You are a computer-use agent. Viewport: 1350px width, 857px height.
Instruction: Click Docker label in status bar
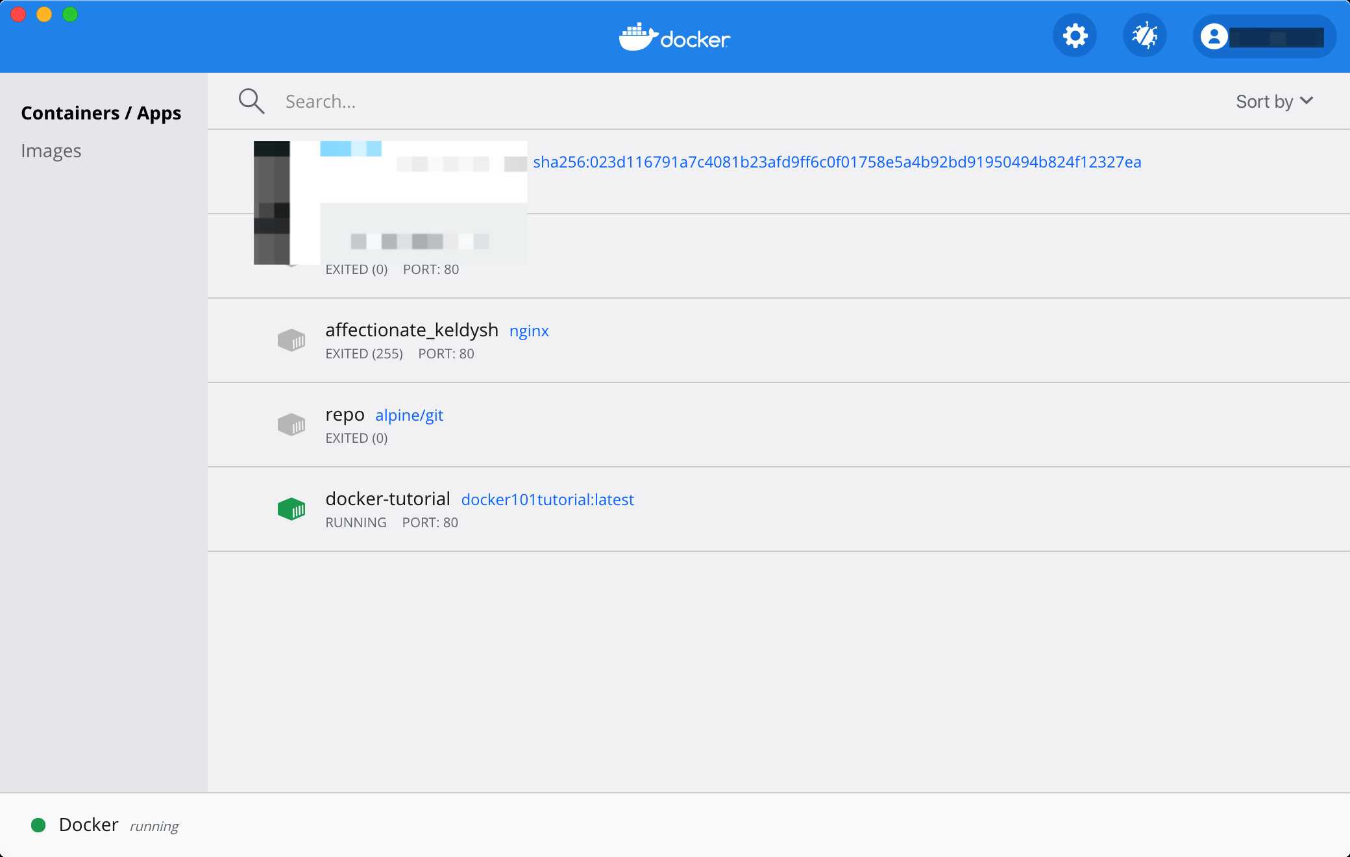coord(89,825)
